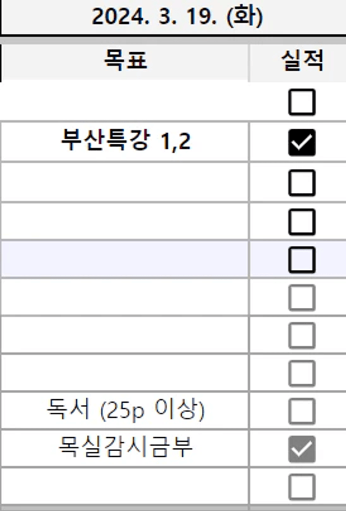Screen dimensions: 346x511
Task: Tick the checkbox directly below 부산특강's checkbox
Action: pyautogui.click(x=302, y=183)
